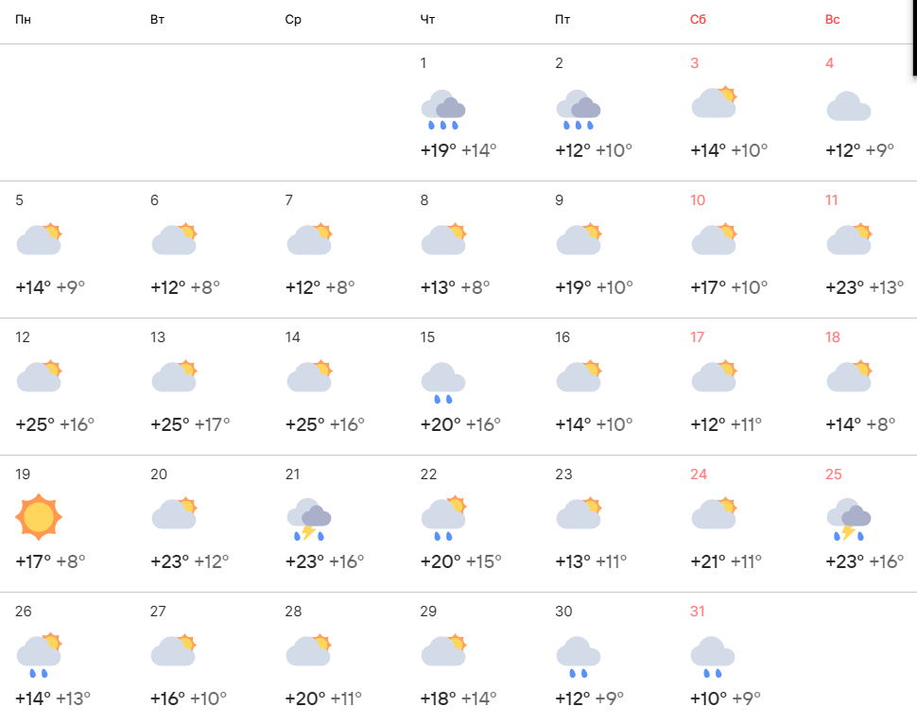The height and width of the screenshot is (724, 917).
Task: Click the rain cloud icon on day 15
Action: coord(443,381)
